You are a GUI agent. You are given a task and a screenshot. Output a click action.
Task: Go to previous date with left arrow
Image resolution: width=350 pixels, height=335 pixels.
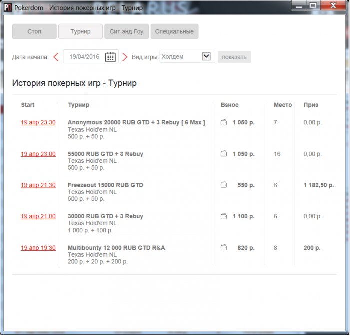click(x=56, y=57)
